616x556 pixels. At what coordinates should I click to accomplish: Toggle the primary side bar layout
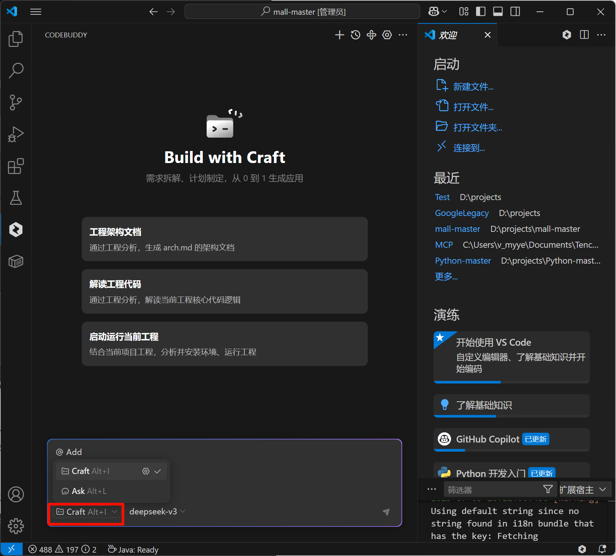481,12
